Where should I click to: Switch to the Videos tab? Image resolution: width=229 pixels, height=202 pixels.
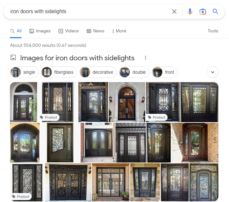(x=69, y=31)
